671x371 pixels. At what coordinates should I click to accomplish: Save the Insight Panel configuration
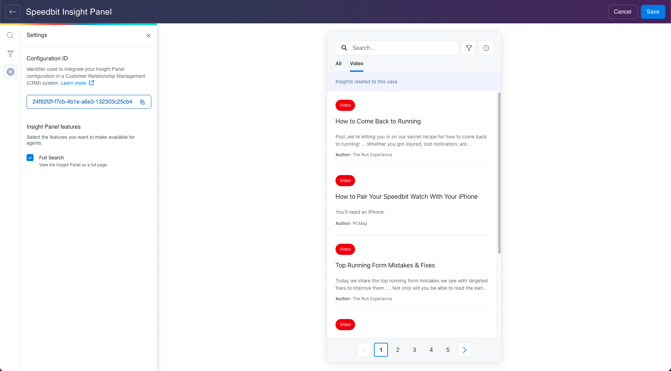point(653,12)
